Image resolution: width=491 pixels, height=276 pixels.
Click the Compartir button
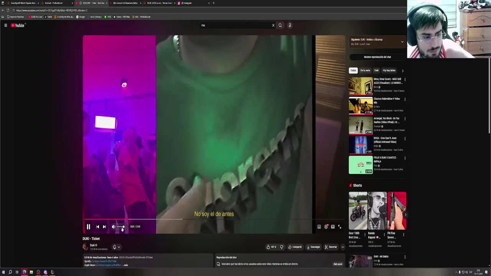point(295,247)
